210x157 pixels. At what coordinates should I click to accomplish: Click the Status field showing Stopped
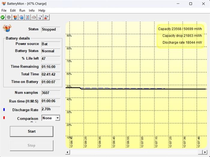(51, 30)
